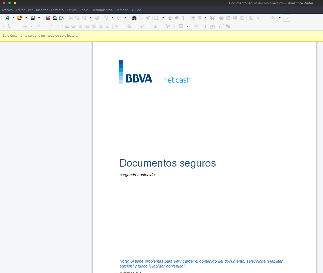Click the Insert Chart icon
The image size is (323, 273).
point(177,18)
